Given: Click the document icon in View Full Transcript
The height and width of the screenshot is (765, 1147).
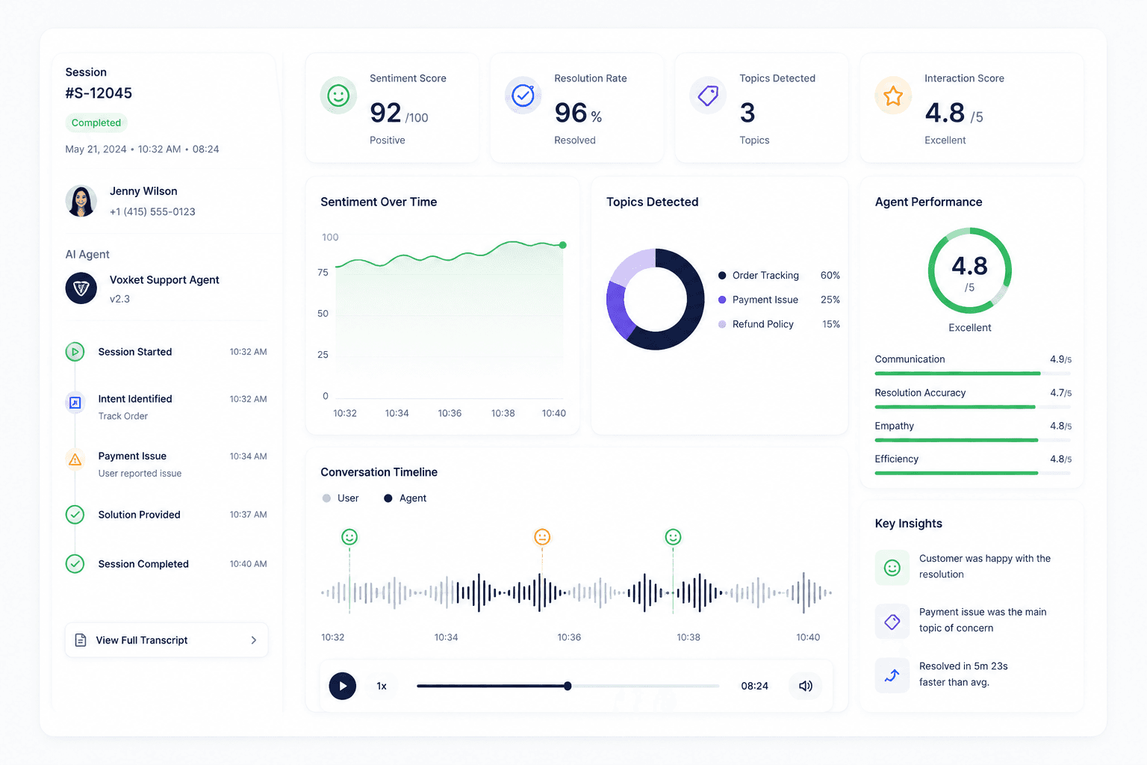Looking at the screenshot, I should coord(81,640).
